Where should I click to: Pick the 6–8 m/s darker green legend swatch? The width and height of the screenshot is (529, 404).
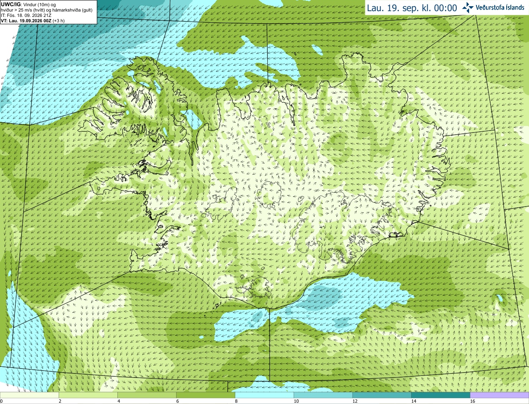click(x=206, y=395)
